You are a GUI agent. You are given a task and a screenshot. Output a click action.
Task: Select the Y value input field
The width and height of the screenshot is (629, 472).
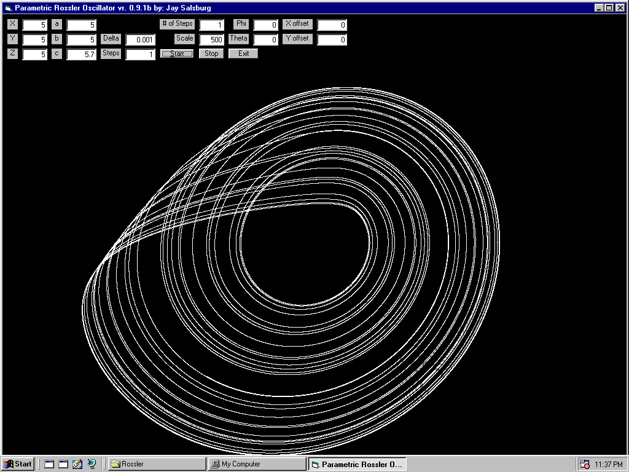(x=35, y=40)
